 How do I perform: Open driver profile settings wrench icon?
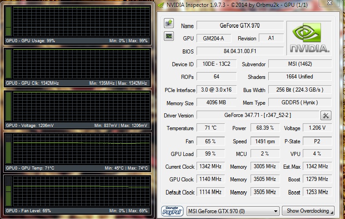(326, 116)
